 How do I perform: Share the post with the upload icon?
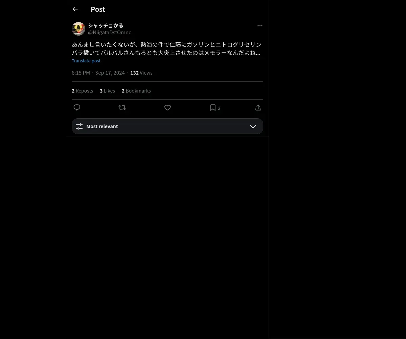pyautogui.click(x=258, y=107)
